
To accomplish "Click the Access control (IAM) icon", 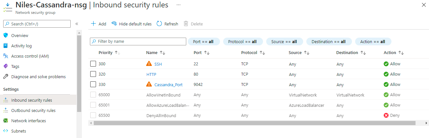I will coord(5,56).
